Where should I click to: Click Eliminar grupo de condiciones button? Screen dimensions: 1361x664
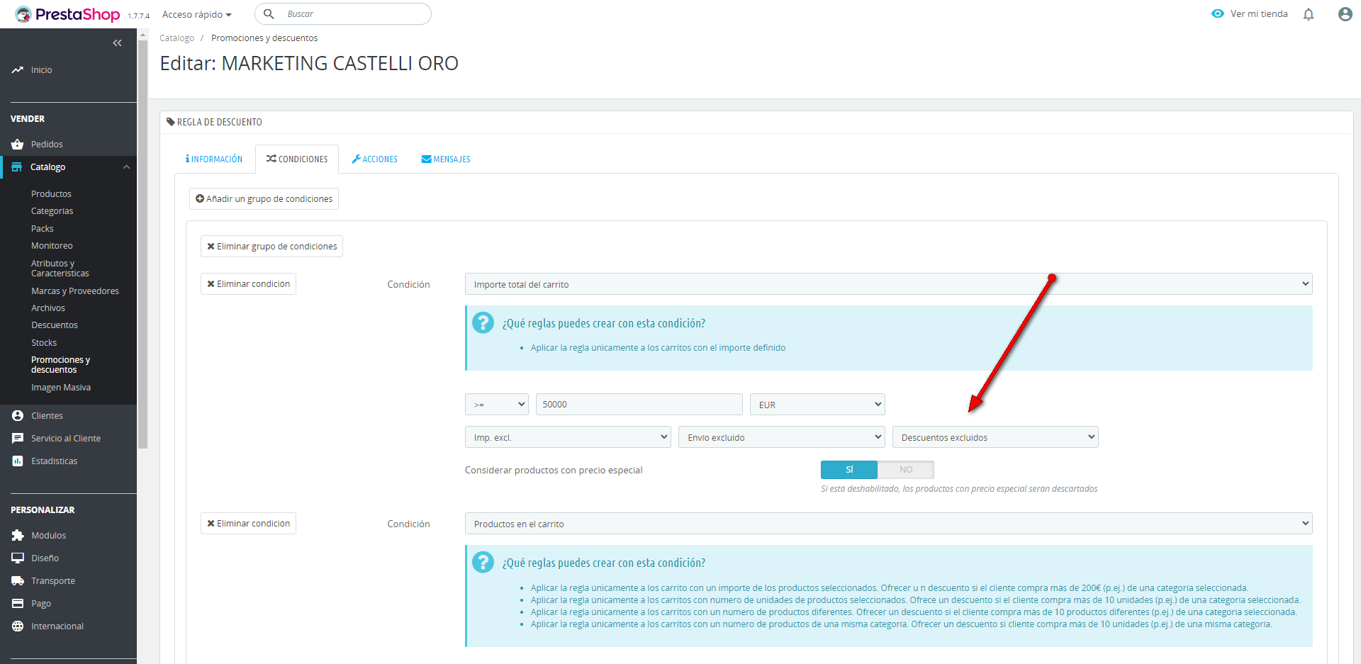click(x=271, y=247)
